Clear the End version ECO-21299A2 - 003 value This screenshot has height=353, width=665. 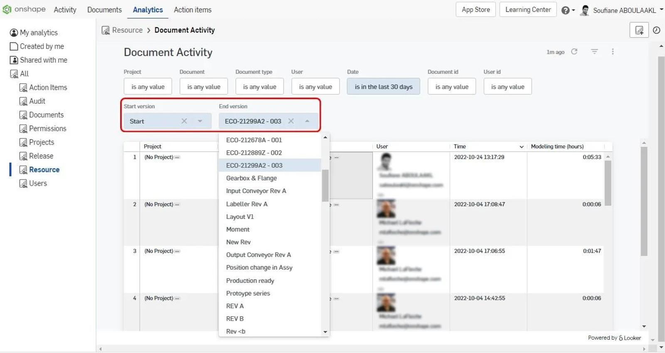point(291,121)
